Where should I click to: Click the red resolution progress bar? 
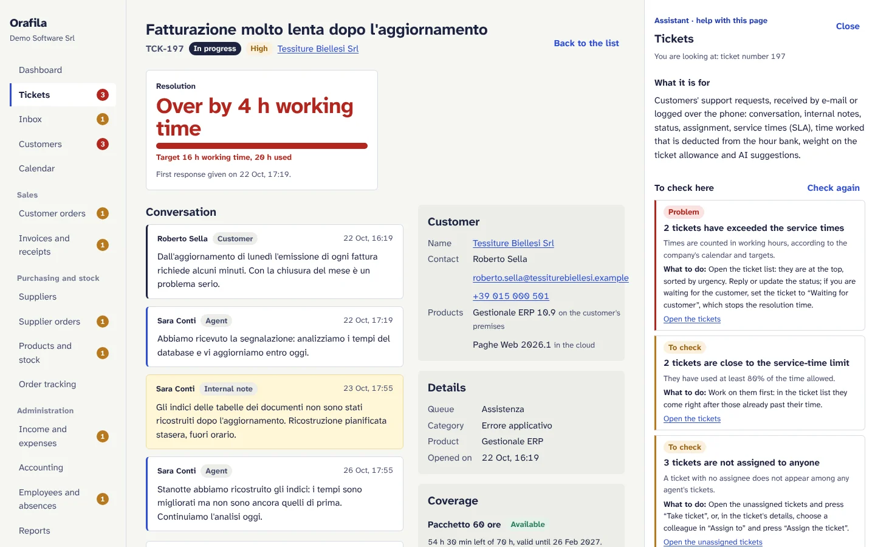(x=262, y=146)
